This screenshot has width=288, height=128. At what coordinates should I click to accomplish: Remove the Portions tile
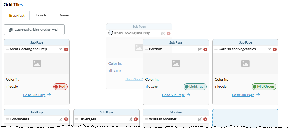pyautogui.click(x=205, y=49)
